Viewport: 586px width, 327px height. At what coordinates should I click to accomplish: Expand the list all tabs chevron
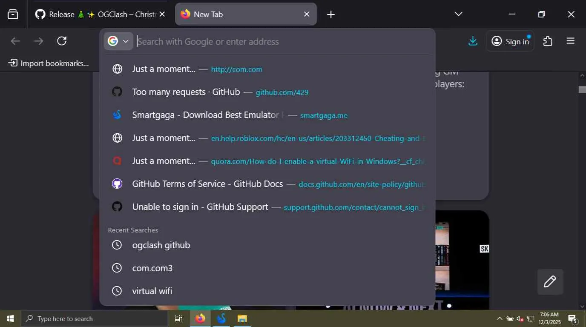coord(458,14)
